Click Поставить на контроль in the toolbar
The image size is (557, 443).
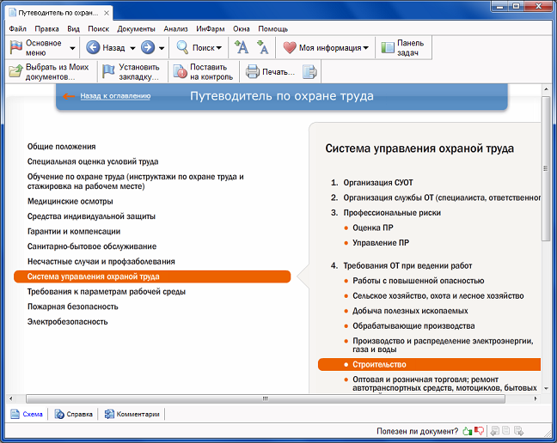(x=202, y=72)
